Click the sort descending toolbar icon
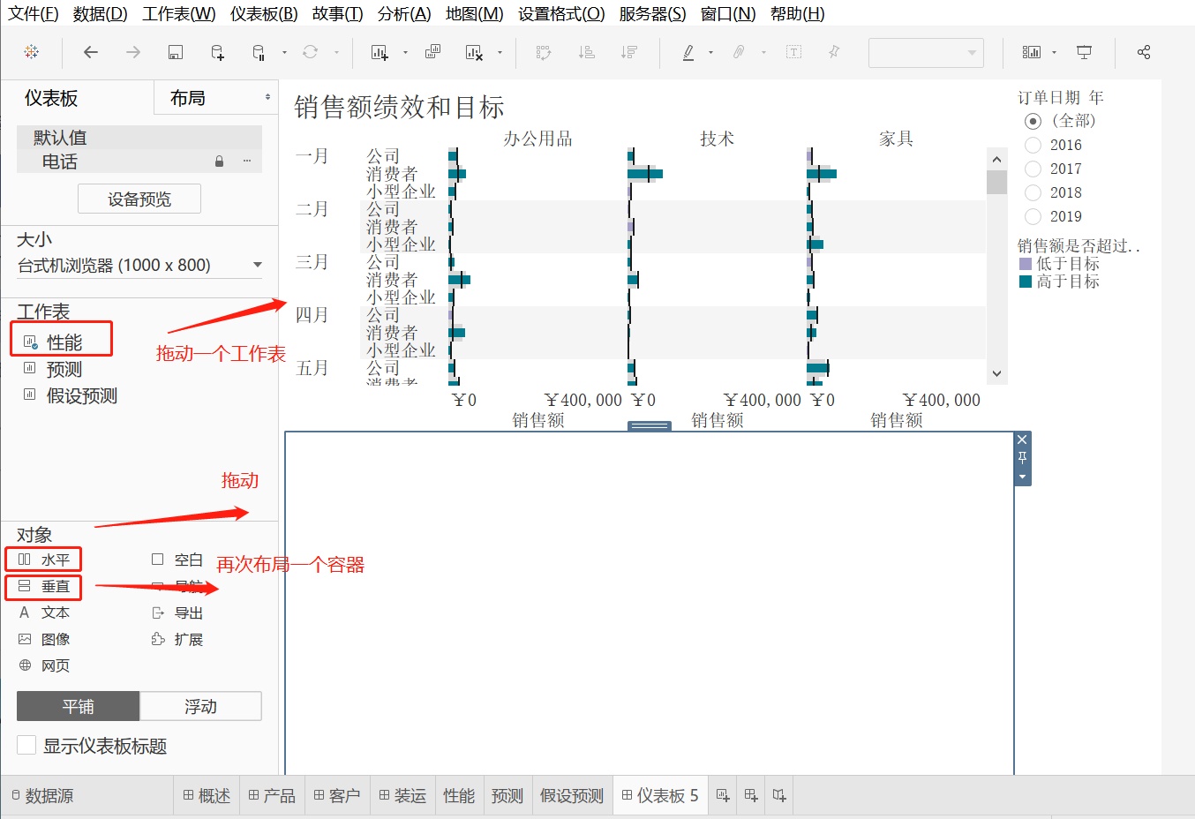 click(628, 52)
